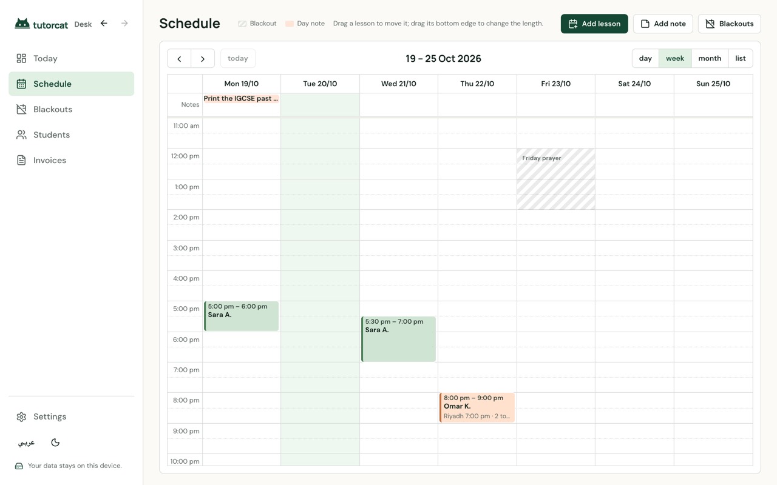Image resolution: width=777 pixels, height=485 pixels.
Task: Click the Fri 23/10 column header
Action: 556,84
